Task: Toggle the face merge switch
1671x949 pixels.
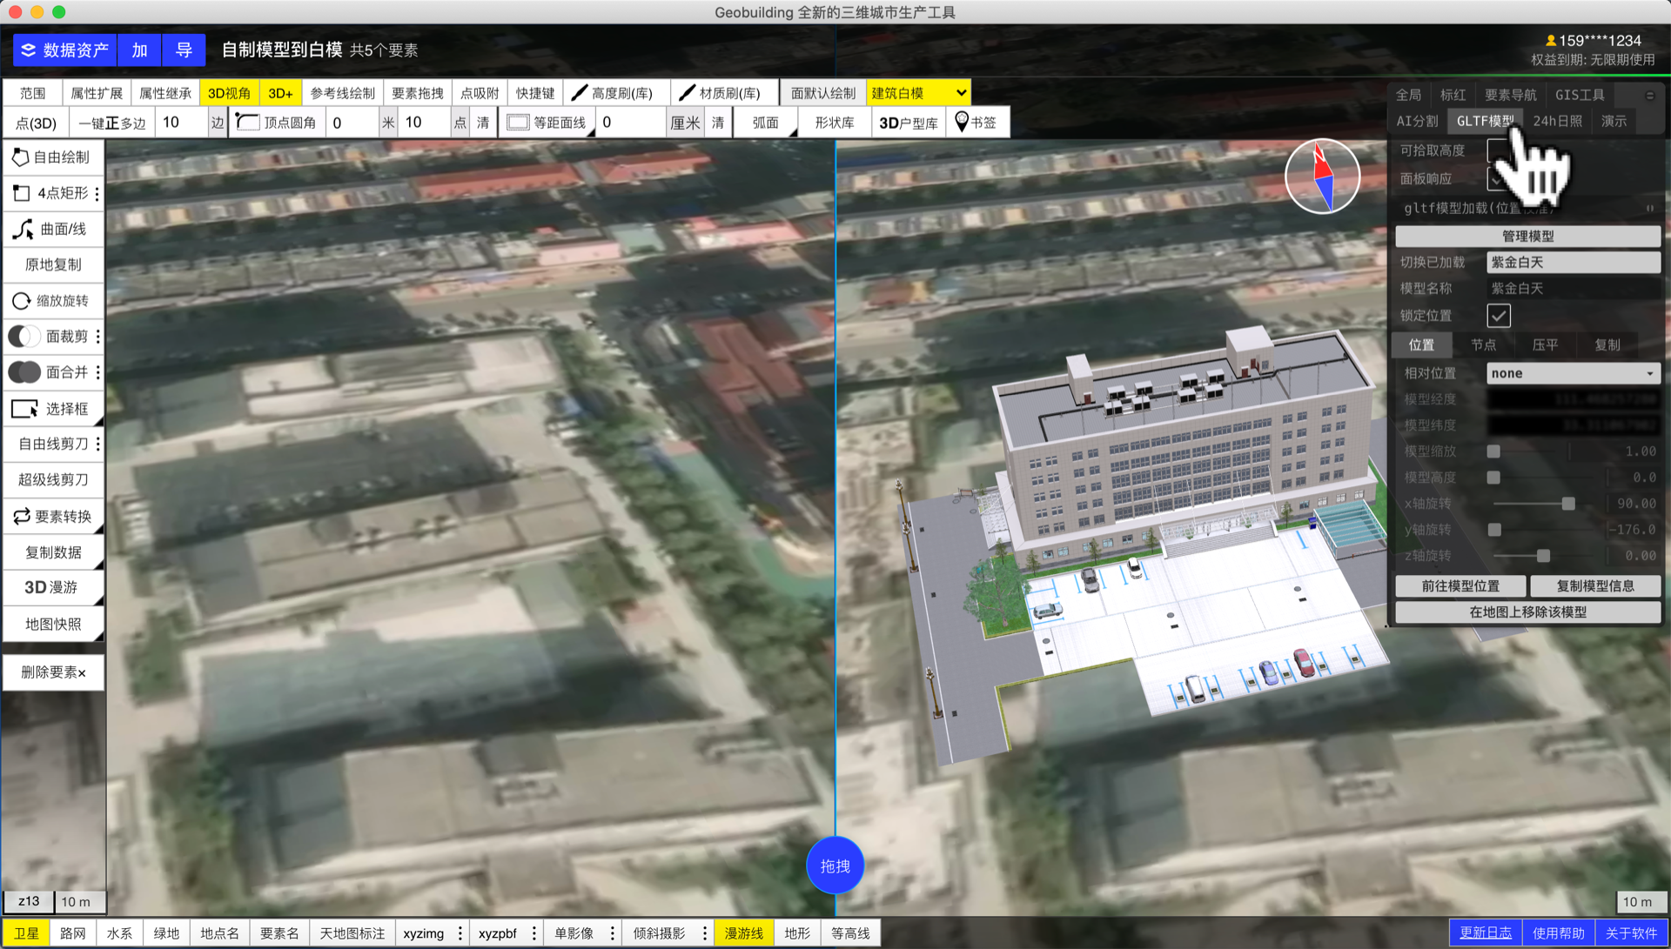Action: point(24,372)
